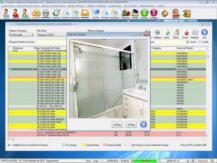Click the Relação printer icon

[195, 34]
